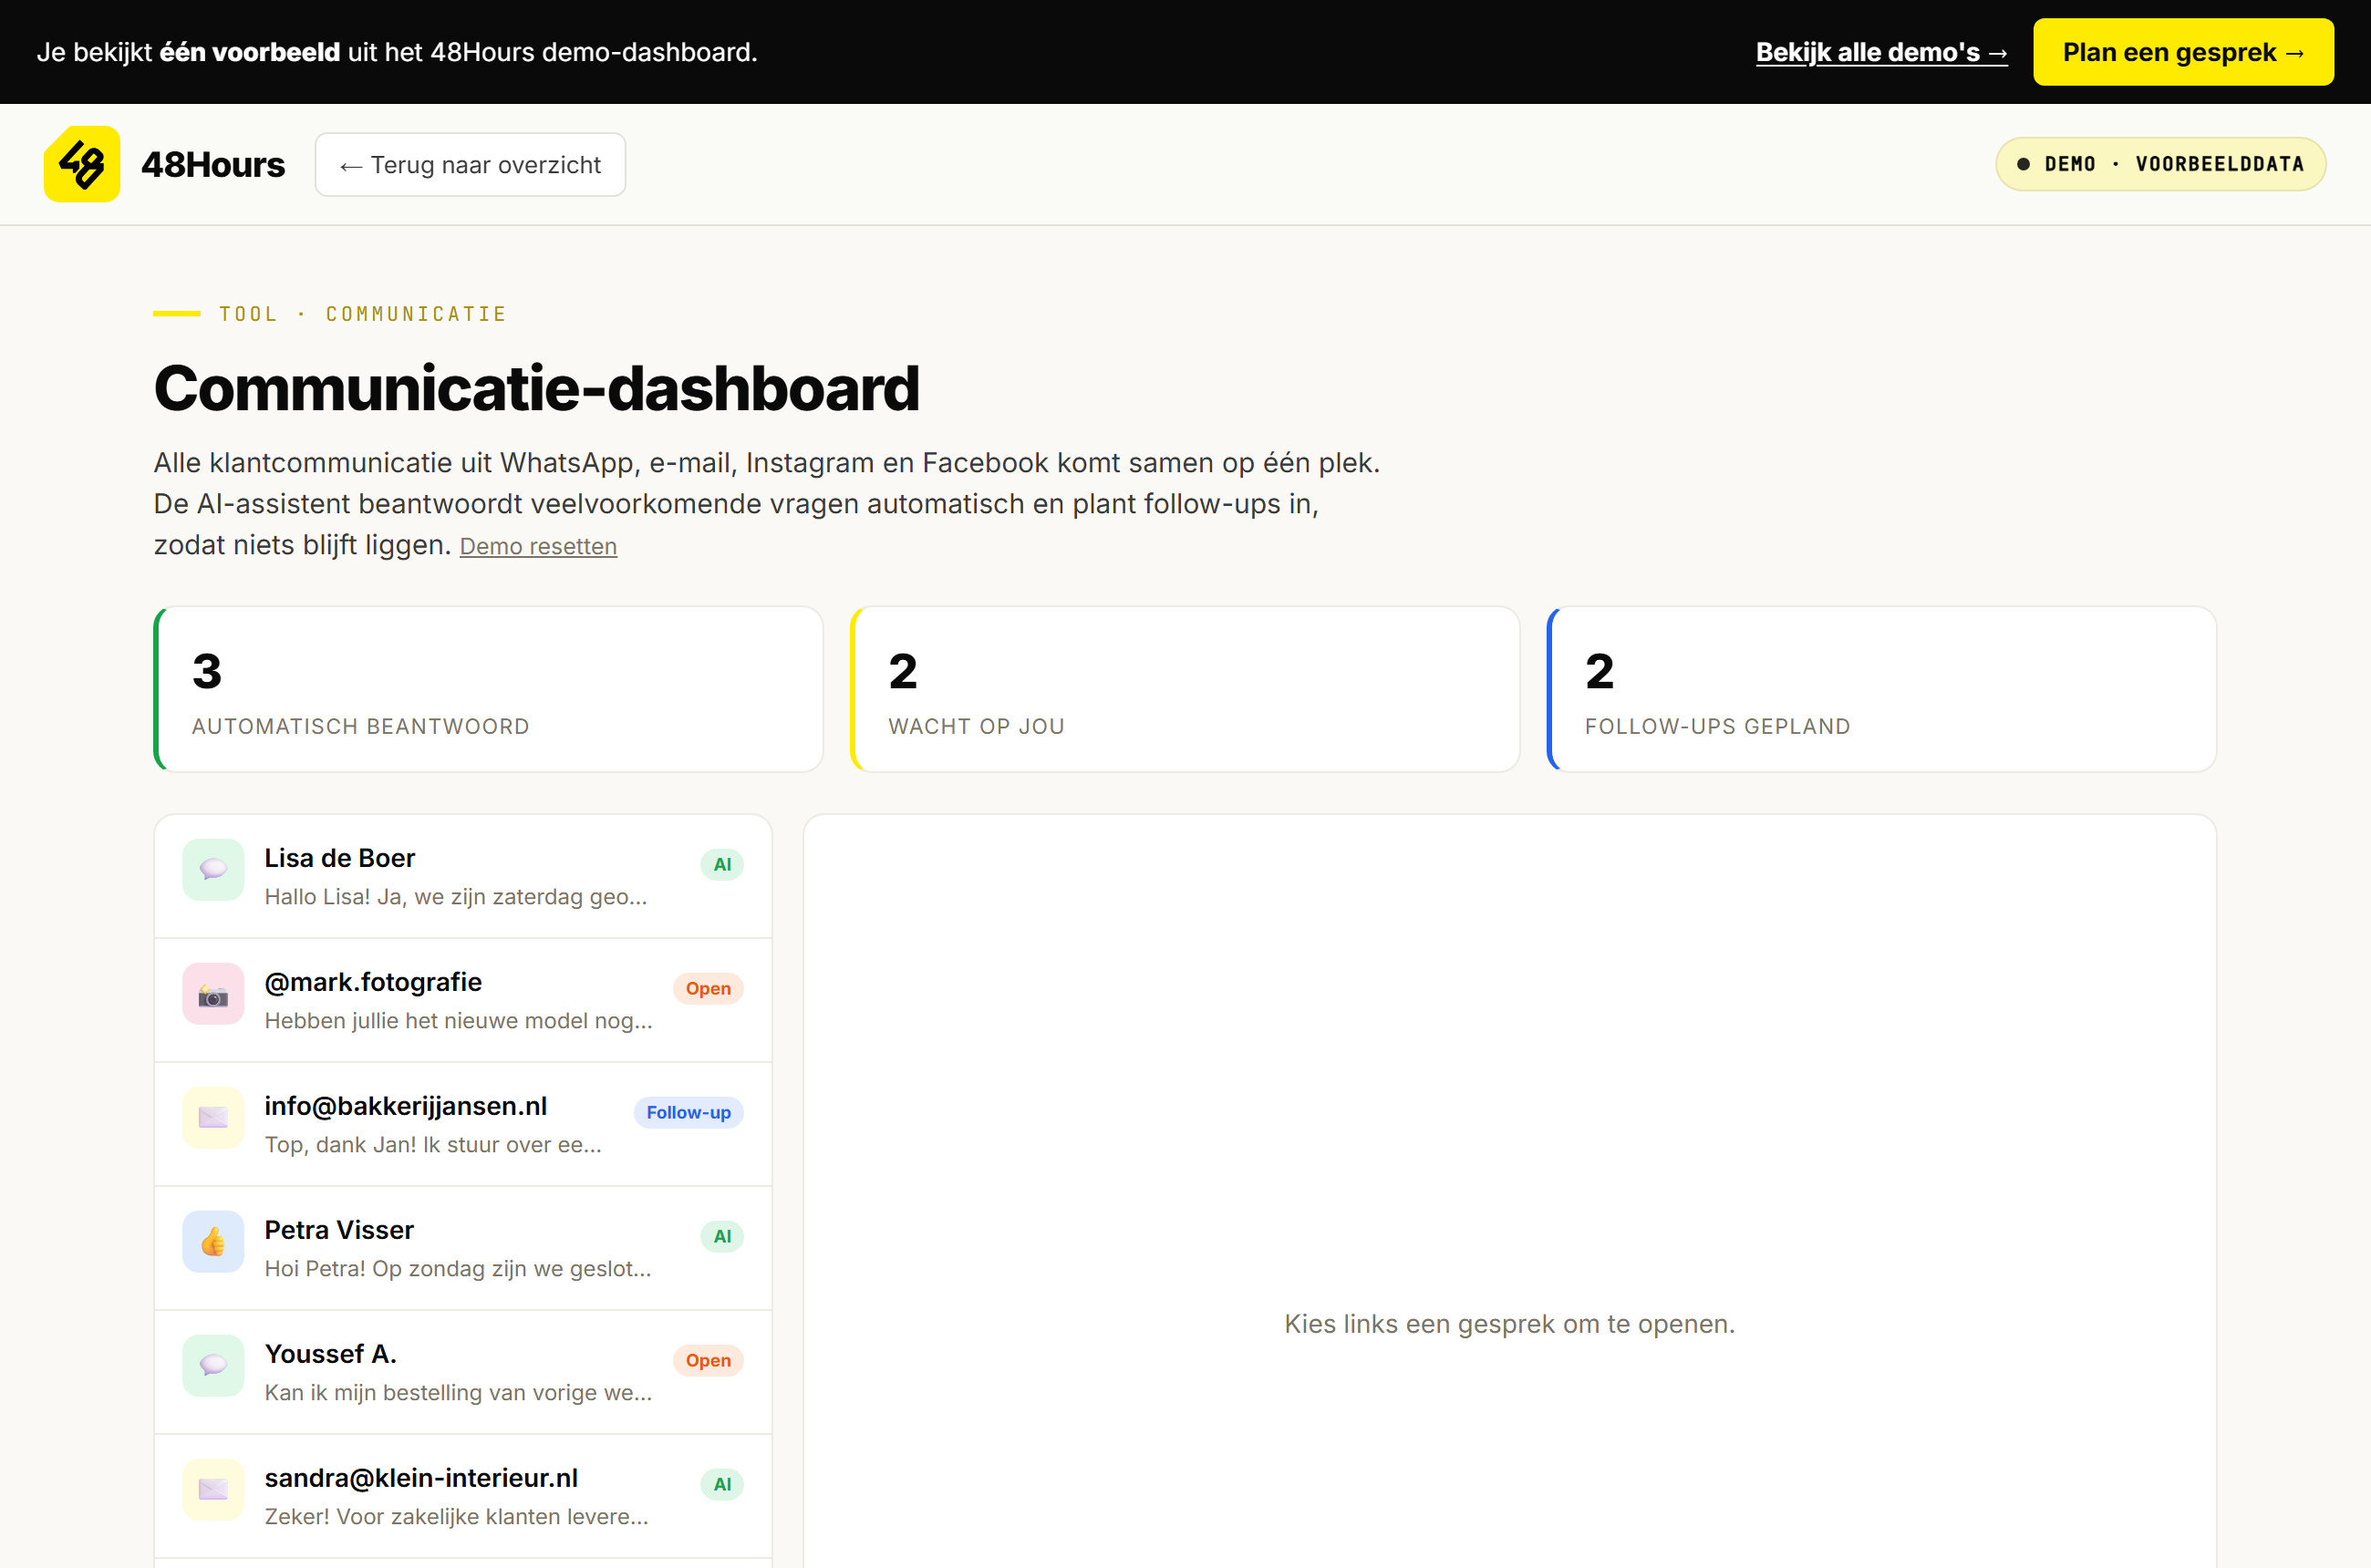Go back via Terug naar overzicht button
Image resolution: width=2371 pixels, height=1568 pixels.
coord(471,164)
